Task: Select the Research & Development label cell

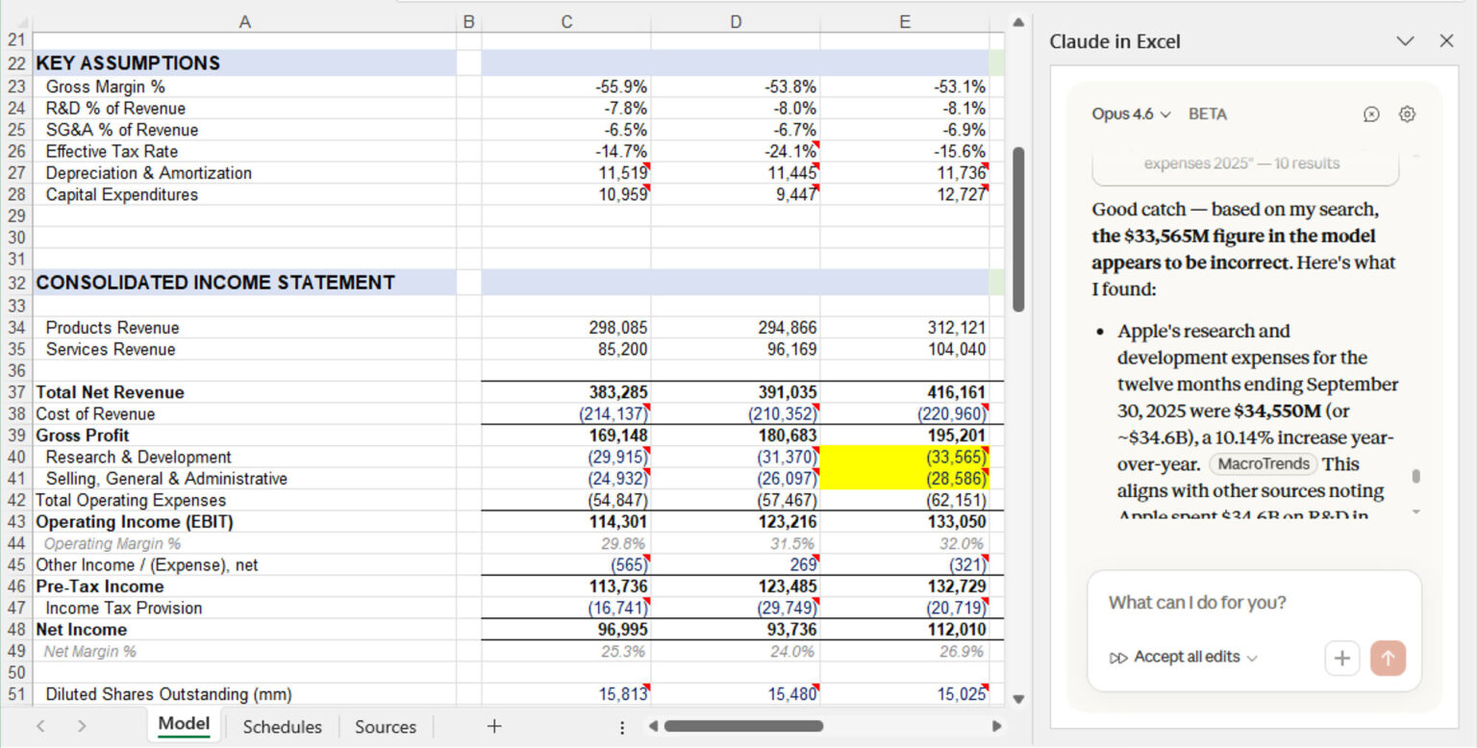Action: click(x=244, y=457)
